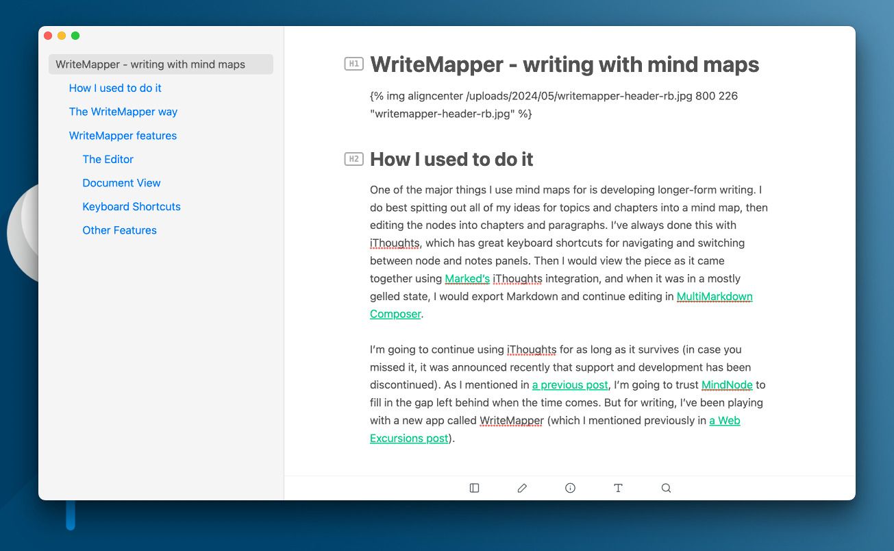Viewport: 894px width, 551px height.
Task: Select Other Features in the outline
Action: point(119,230)
